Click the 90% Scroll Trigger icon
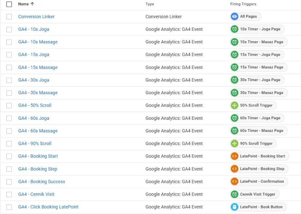301x214 pixels. pyautogui.click(x=234, y=144)
